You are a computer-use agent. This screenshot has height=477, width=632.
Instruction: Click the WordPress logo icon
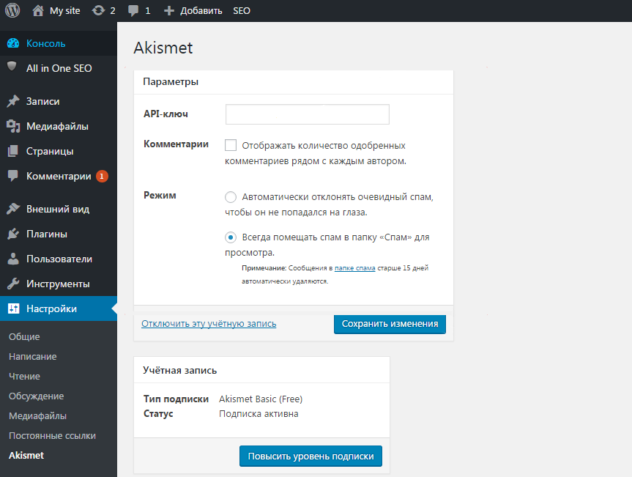pyautogui.click(x=12, y=11)
